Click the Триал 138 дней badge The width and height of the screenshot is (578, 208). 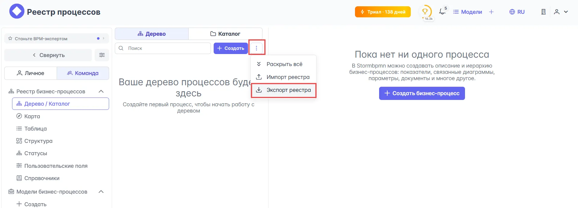click(x=382, y=12)
